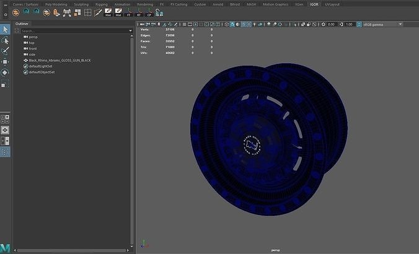Open UVLayout shelf tab
This screenshot has width=419, height=254.
[332, 4]
